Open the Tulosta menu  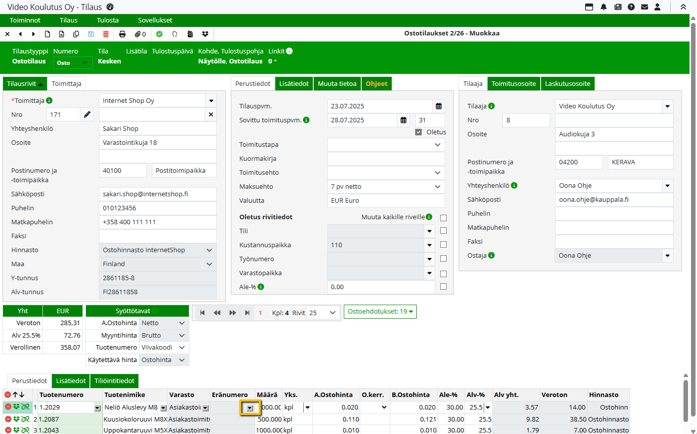pos(107,20)
